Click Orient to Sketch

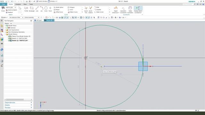(12, 10)
